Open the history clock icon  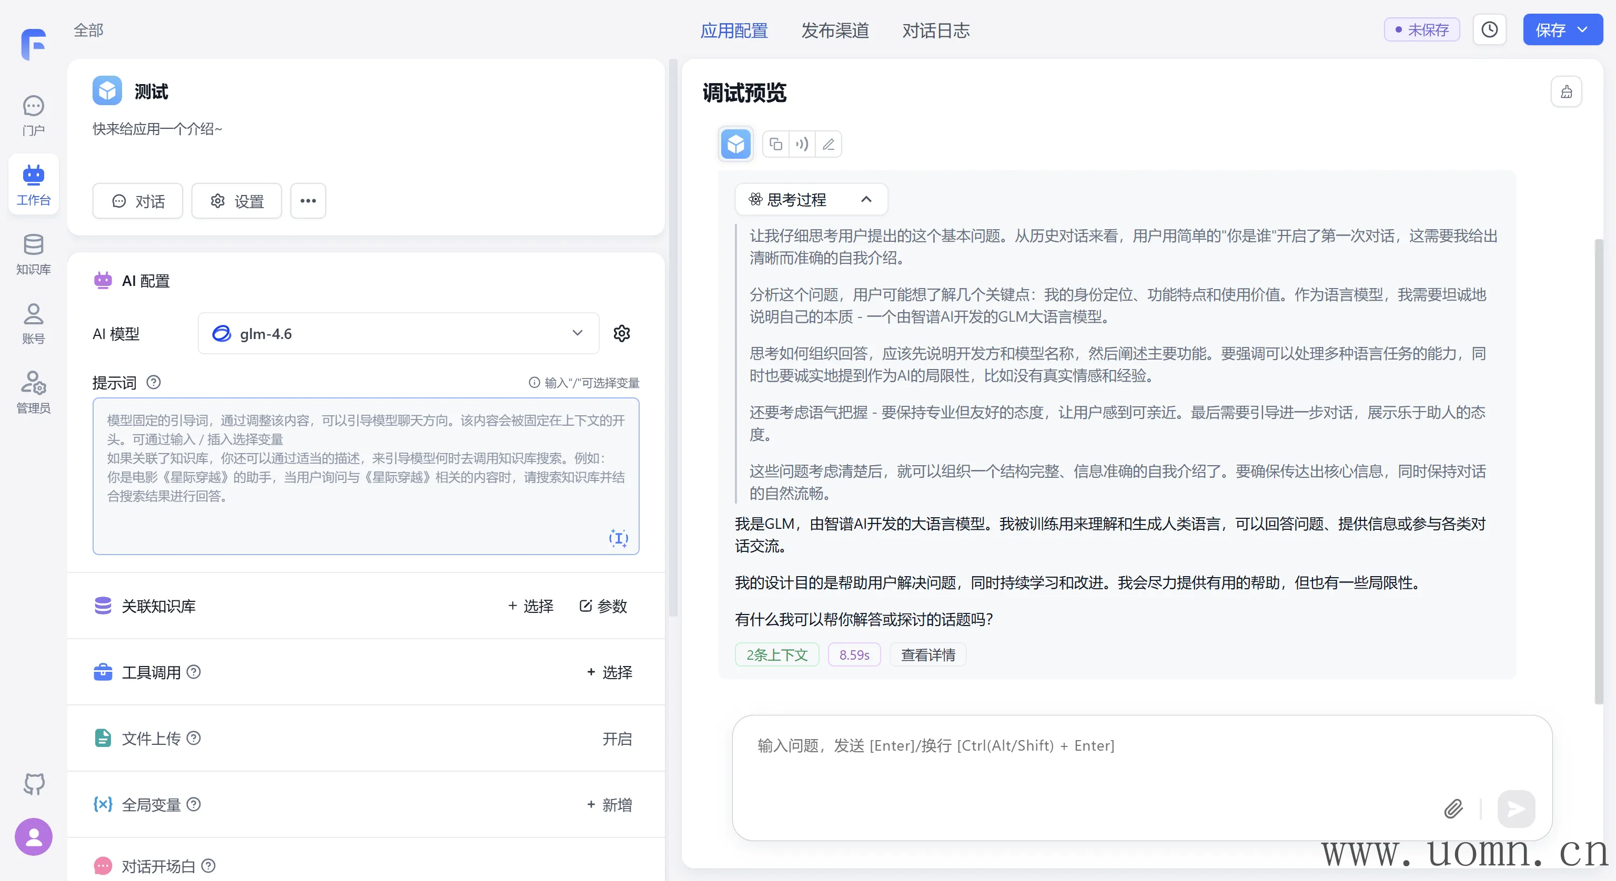pos(1489,29)
